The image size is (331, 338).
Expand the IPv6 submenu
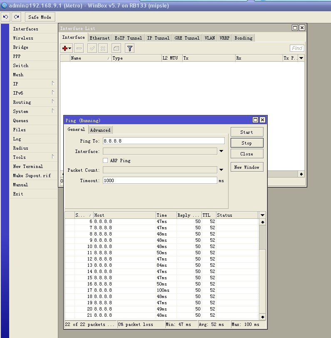coord(34,93)
